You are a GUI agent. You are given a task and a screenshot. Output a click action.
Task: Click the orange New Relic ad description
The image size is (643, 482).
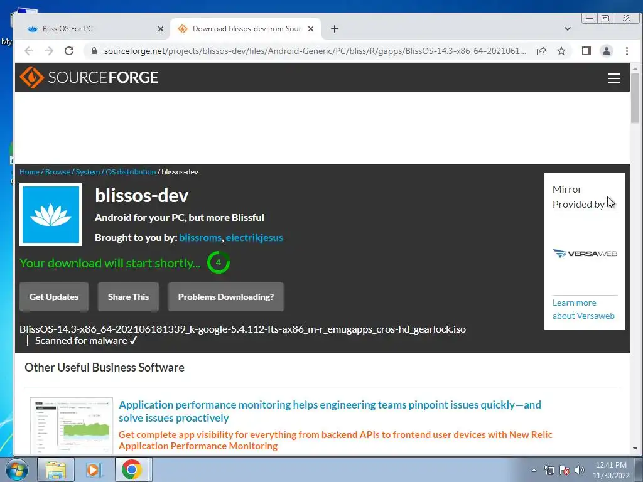pos(335,440)
